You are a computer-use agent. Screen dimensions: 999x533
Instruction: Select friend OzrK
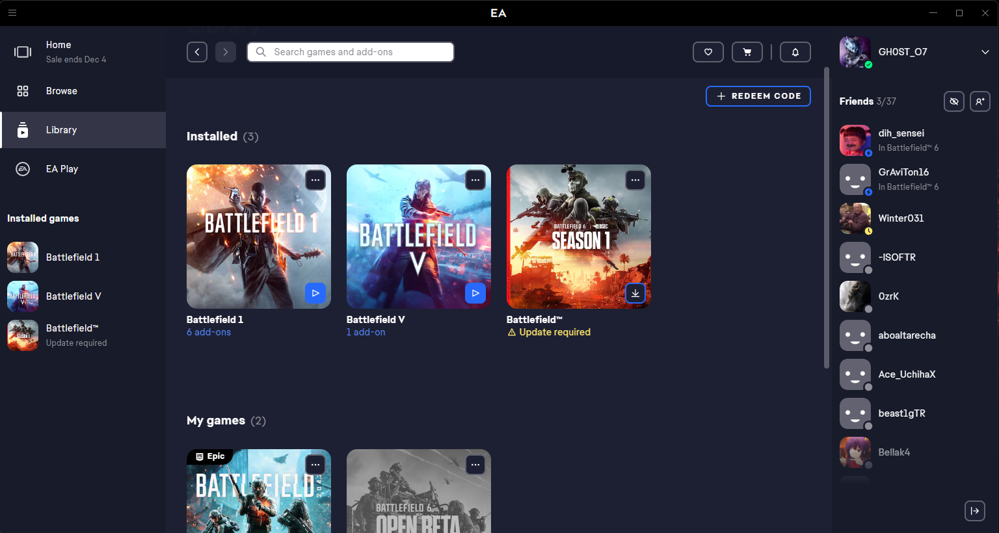coord(915,296)
